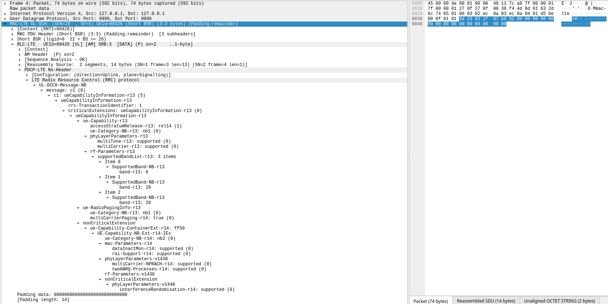Collapse phyLayerParameters-r13 node

tap(85, 136)
